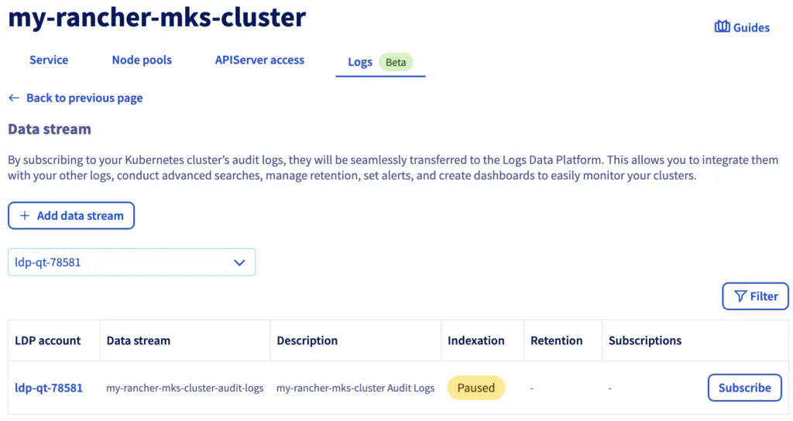Click the back arrow icon
793x421 pixels.
[x=14, y=98]
